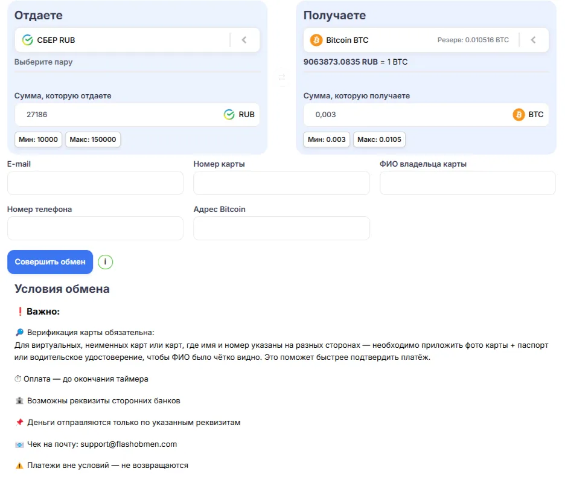This screenshot has height=477, width=565.
Task: Open the green info icon beside the exchange button
Action: point(105,262)
